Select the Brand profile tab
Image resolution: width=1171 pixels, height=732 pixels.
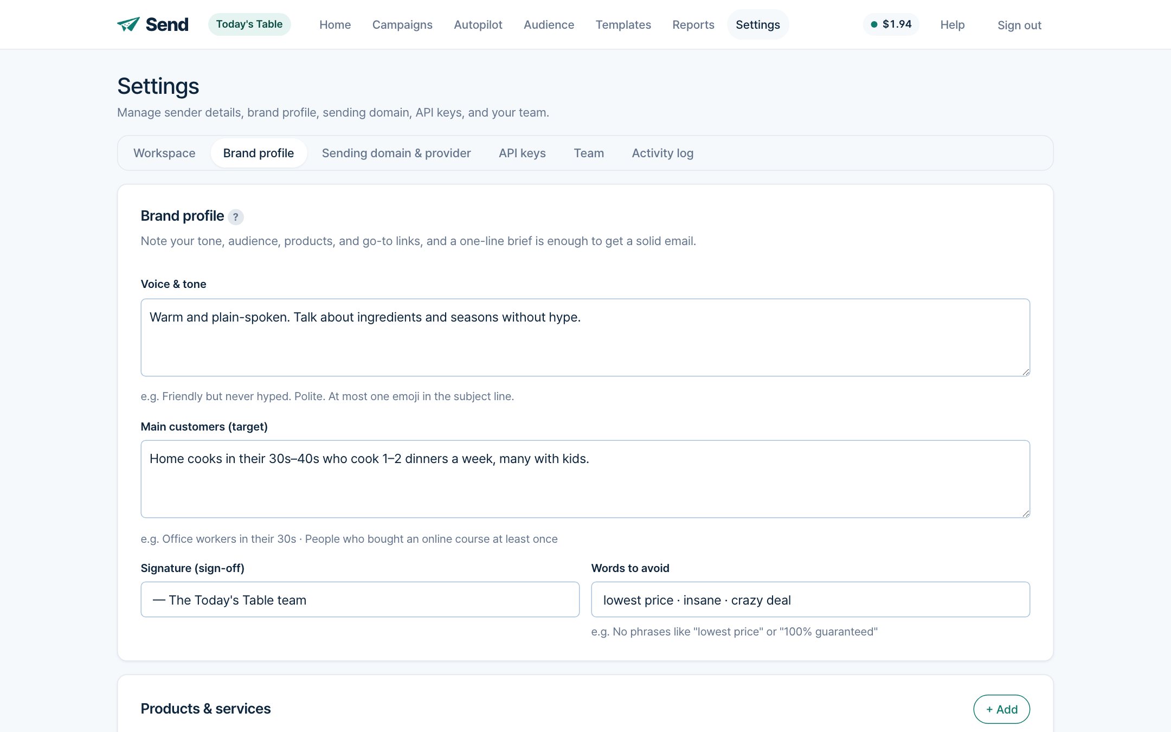click(259, 153)
